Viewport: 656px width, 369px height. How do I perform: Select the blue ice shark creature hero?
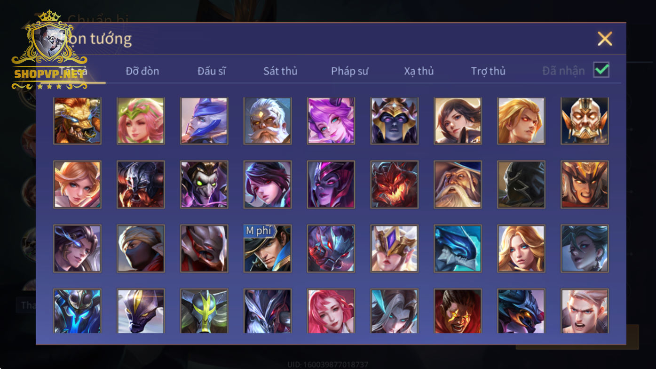[458, 248]
